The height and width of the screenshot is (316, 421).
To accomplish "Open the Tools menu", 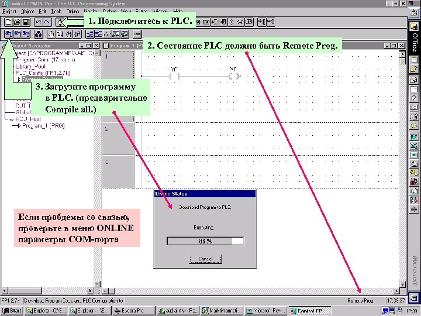I will click(56, 11).
